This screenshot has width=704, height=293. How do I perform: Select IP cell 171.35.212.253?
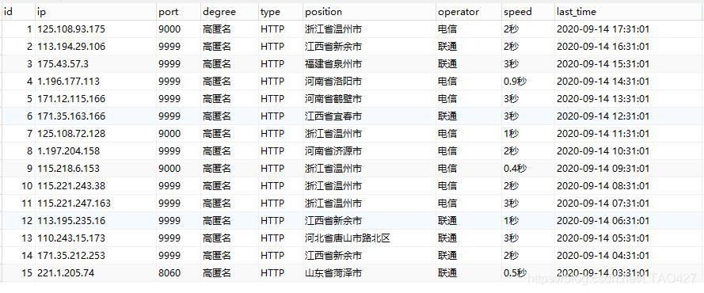(71, 256)
